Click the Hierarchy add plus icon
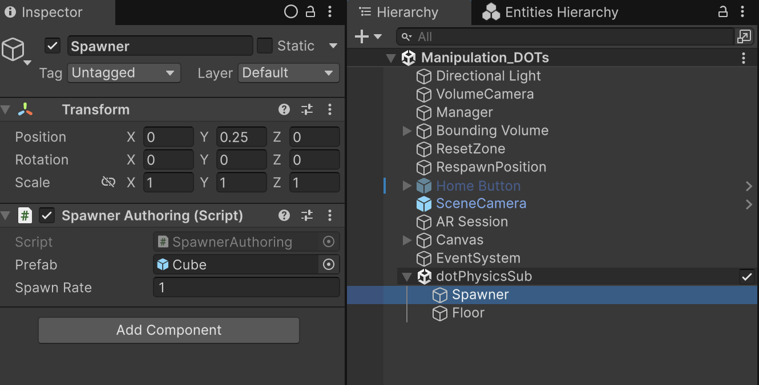 tap(362, 37)
